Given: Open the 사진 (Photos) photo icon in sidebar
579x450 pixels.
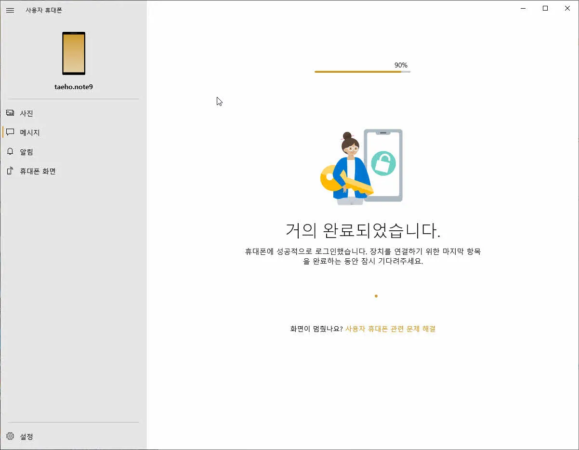Looking at the screenshot, I should click(10, 113).
